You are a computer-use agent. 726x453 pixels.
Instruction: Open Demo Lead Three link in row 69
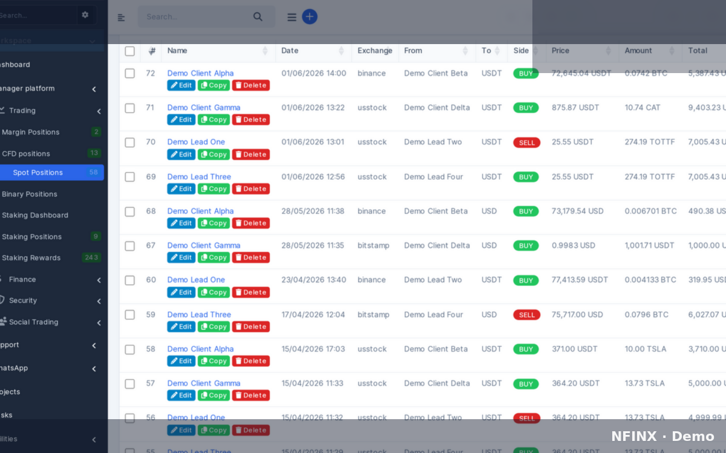click(x=199, y=176)
